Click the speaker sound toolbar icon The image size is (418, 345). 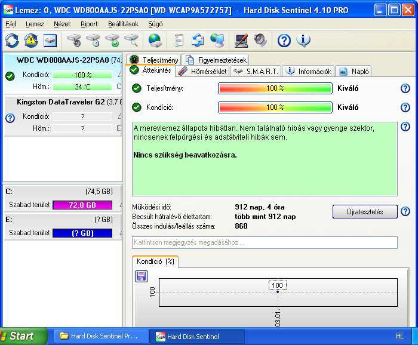coord(260,41)
